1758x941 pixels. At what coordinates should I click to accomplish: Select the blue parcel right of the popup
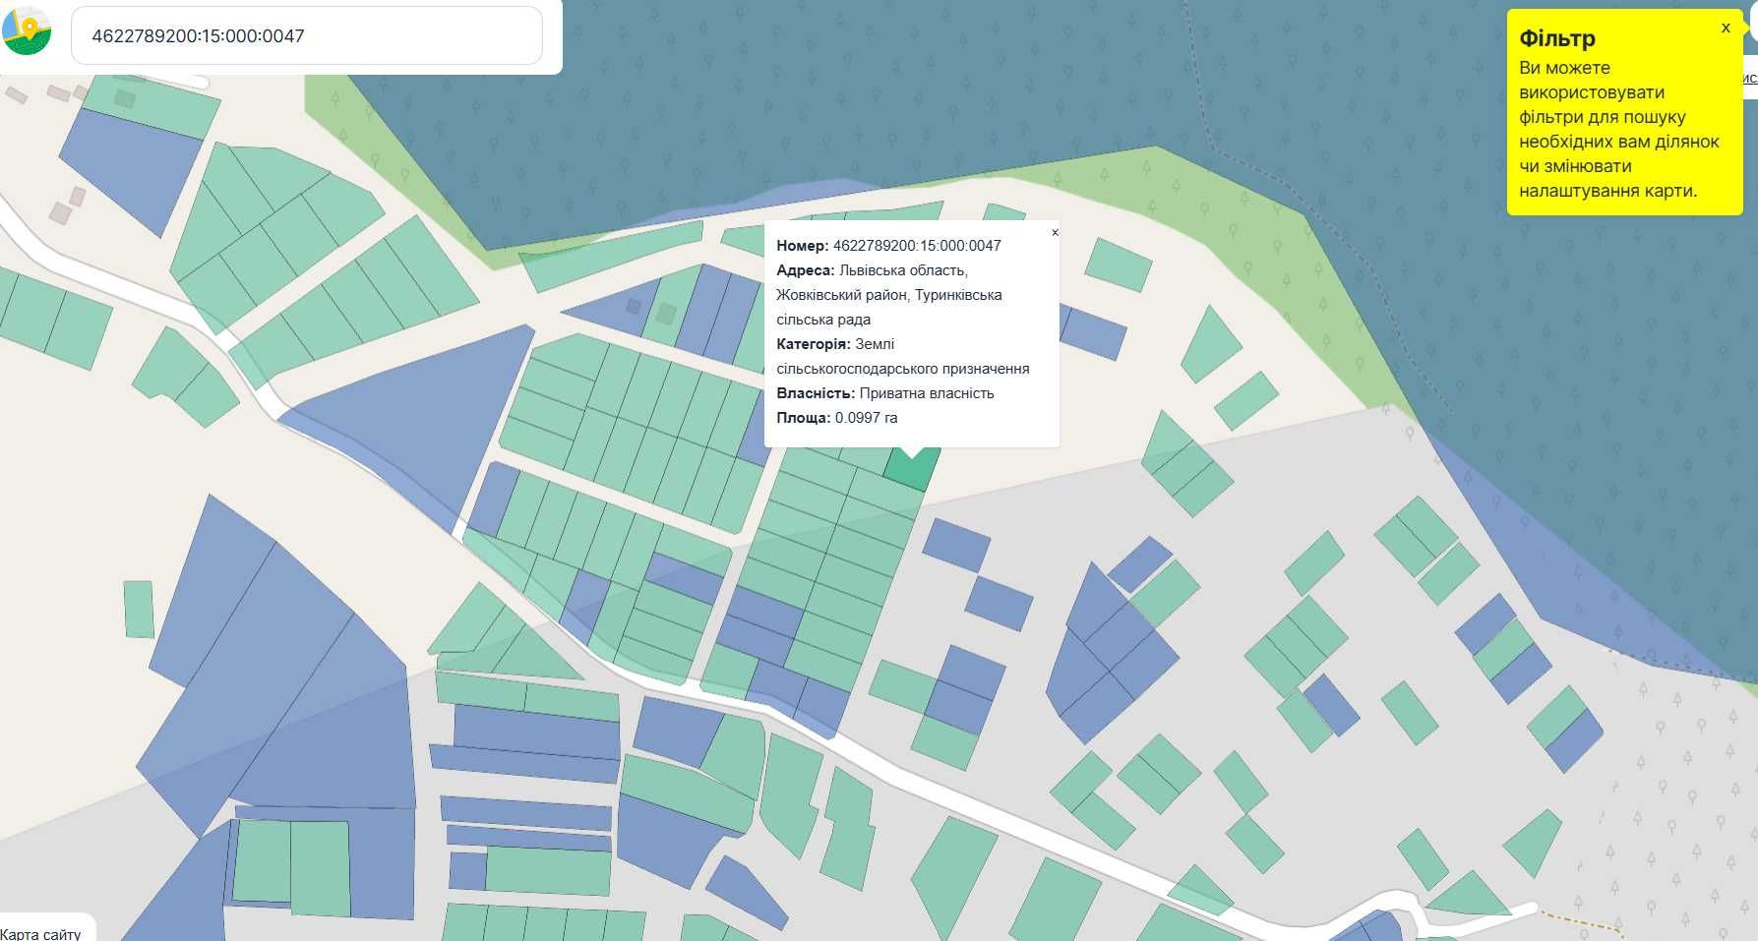click(x=1094, y=332)
